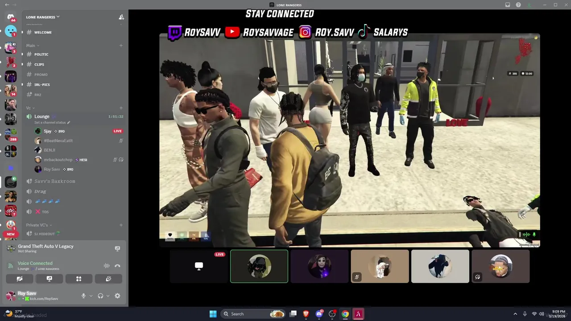571x321 pixels.
Task: Mute the microphone in user panel
Action: (83, 296)
